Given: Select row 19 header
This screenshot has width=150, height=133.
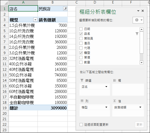Looking at the screenshot, I should pyautogui.click(x=4, y=108).
